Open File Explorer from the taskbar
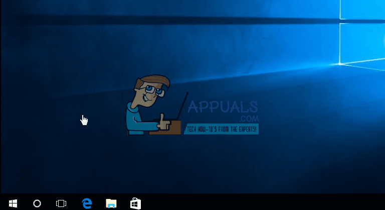 [111, 203]
